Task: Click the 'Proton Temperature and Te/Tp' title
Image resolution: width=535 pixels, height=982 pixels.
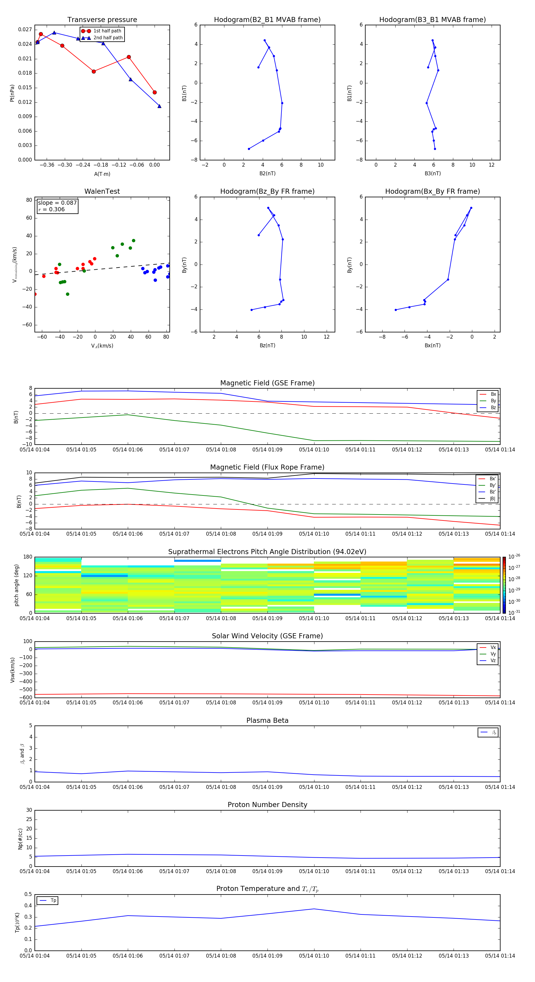Action: point(267,889)
